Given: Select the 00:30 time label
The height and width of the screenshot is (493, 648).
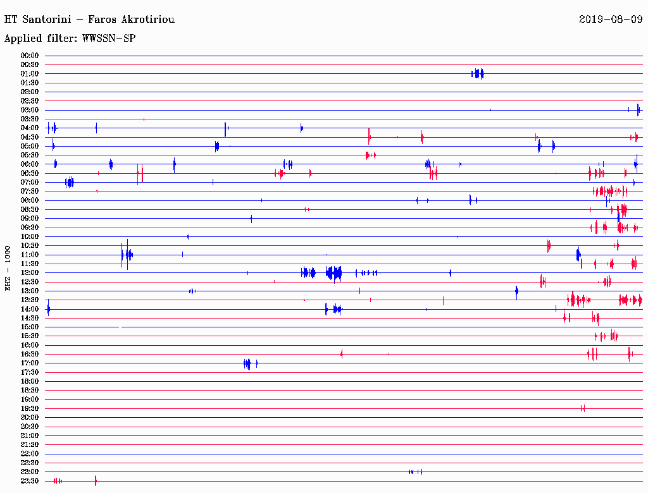Looking at the screenshot, I should 30,65.
